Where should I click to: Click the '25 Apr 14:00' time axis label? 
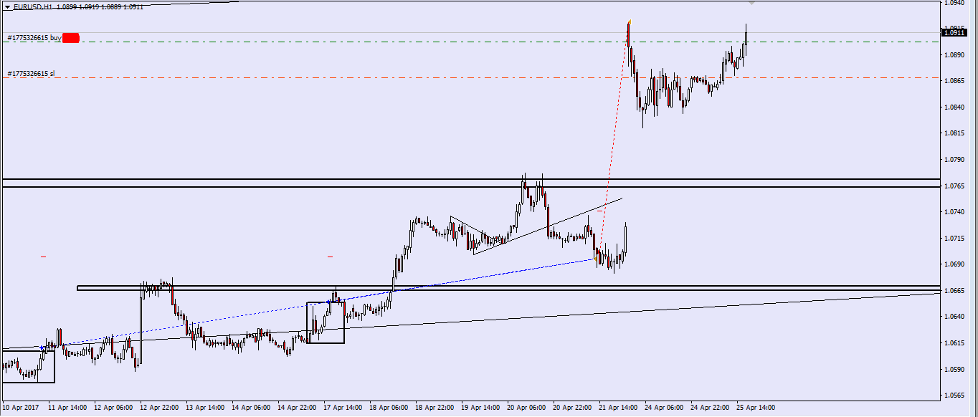coord(756,407)
